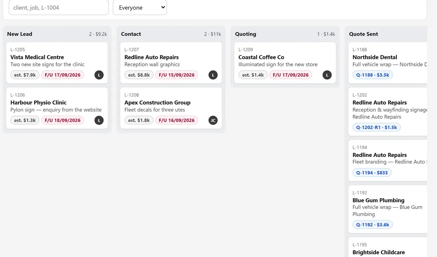Open the Blue Gum Plumbing lead title
437x257 pixels.
[x=378, y=200]
